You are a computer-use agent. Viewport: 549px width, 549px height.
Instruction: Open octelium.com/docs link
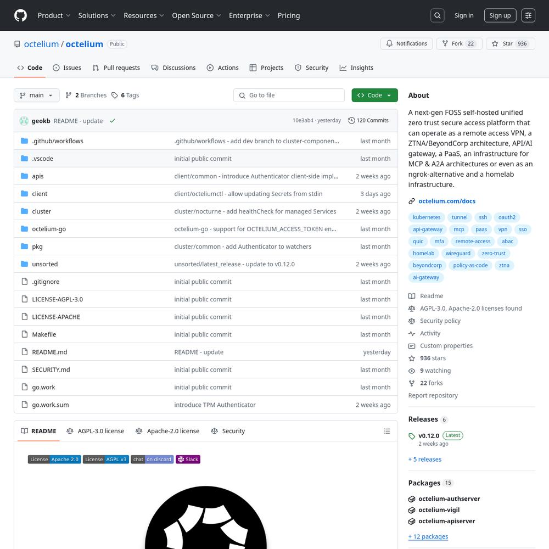click(447, 201)
